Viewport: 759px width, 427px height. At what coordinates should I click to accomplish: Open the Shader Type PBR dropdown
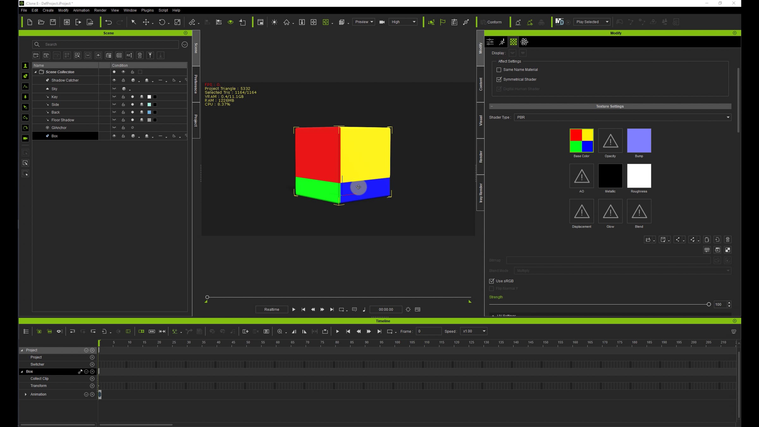(x=622, y=117)
